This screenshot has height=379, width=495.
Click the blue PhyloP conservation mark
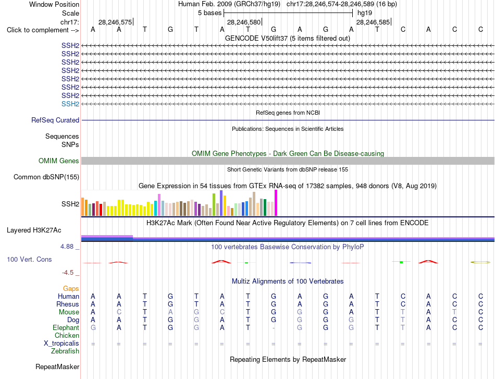tap(300, 262)
